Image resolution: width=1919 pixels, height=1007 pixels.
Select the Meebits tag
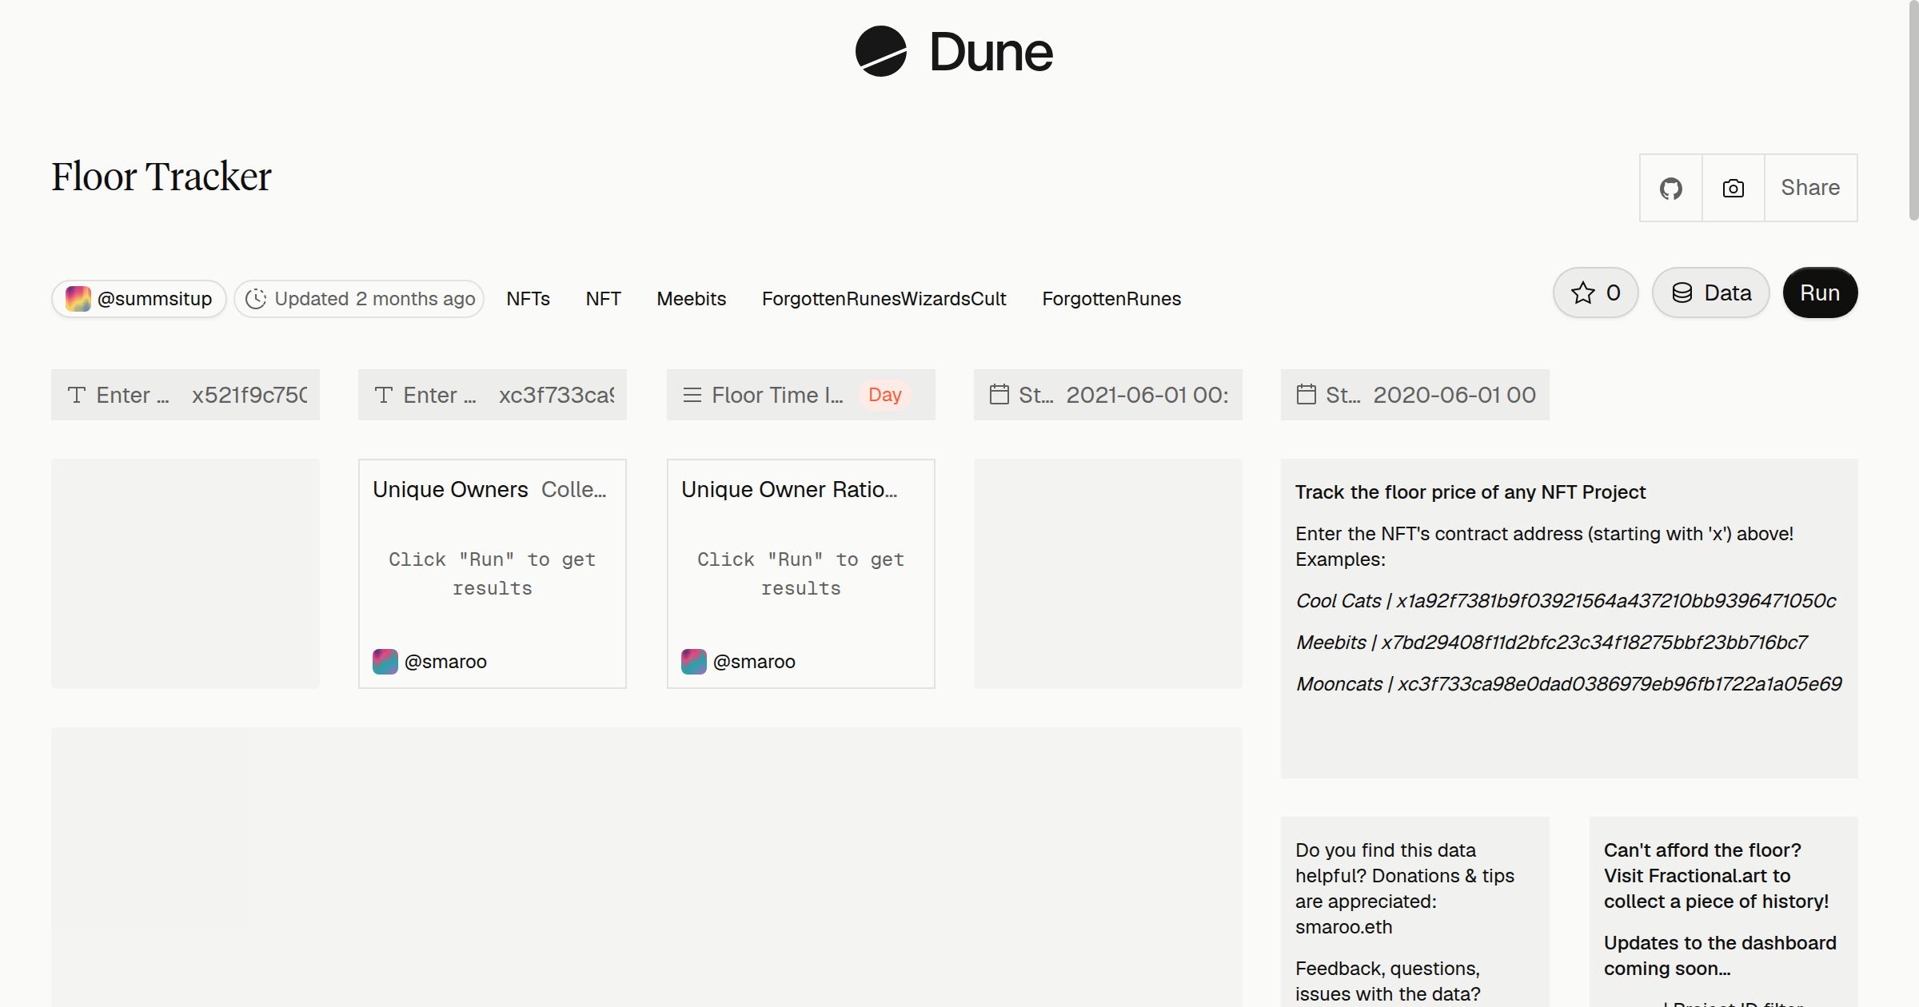[x=691, y=299]
